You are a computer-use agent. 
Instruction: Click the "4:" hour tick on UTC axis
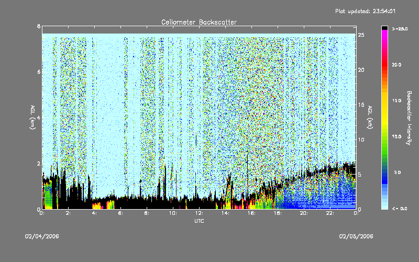pyautogui.click(x=94, y=213)
